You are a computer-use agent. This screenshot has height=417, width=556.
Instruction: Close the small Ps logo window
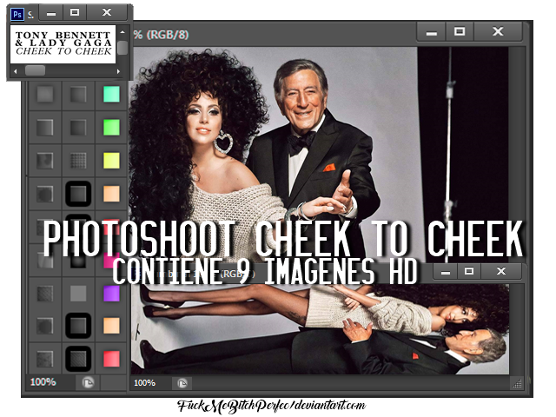[107, 13]
